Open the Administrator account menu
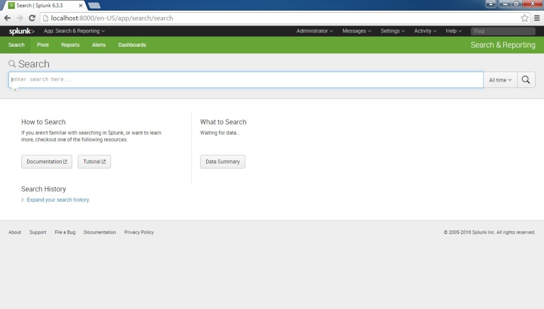This screenshot has width=544, height=309. coord(314,31)
